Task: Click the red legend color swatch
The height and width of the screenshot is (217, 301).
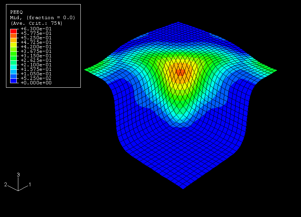Action: pyautogui.click(x=13, y=31)
